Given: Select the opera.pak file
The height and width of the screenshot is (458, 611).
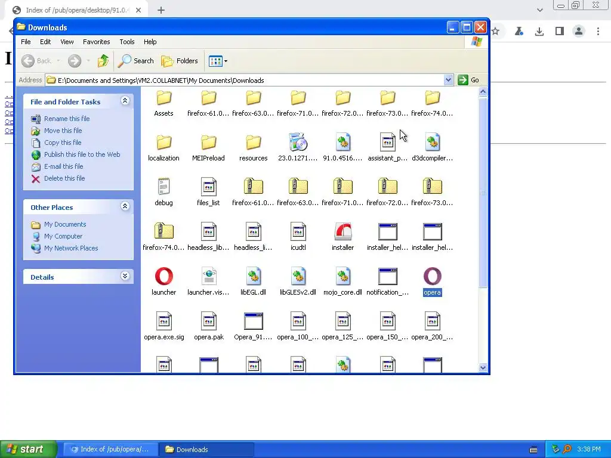Looking at the screenshot, I should pyautogui.click(x=208, y=321).
